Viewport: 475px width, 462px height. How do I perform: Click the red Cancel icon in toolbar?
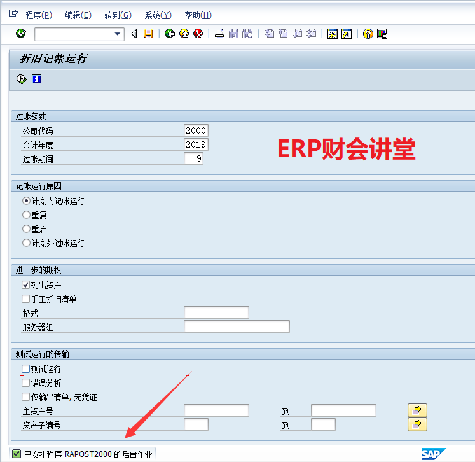coord(198,34)
